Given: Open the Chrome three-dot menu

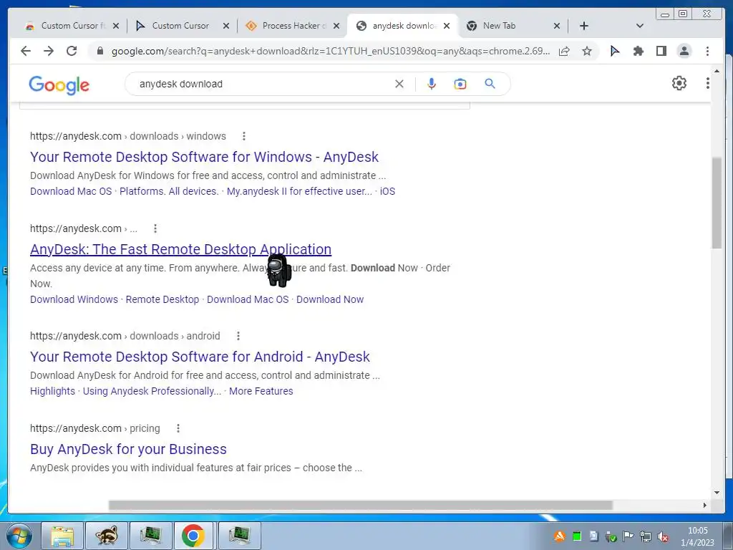Looking at the screenshot, I should (707, 51).
